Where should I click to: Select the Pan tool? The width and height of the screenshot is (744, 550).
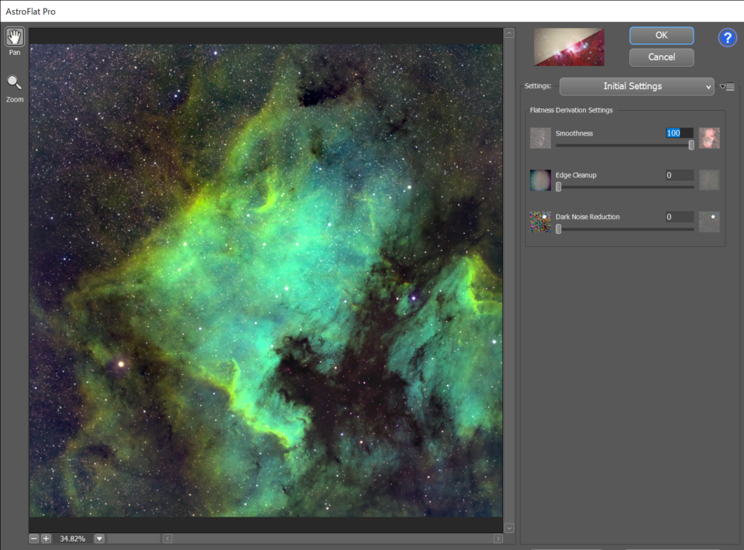click(x=14, y=36)
